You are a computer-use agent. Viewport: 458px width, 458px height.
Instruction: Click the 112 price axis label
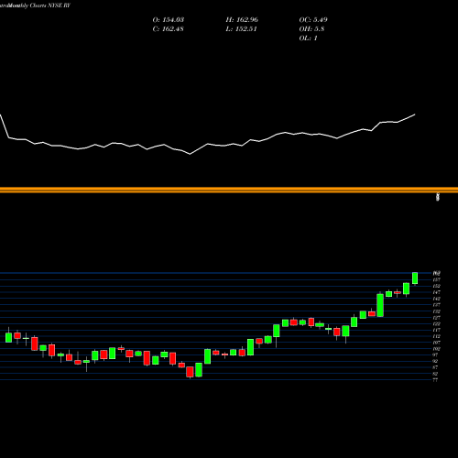click(x=436, y=336)
